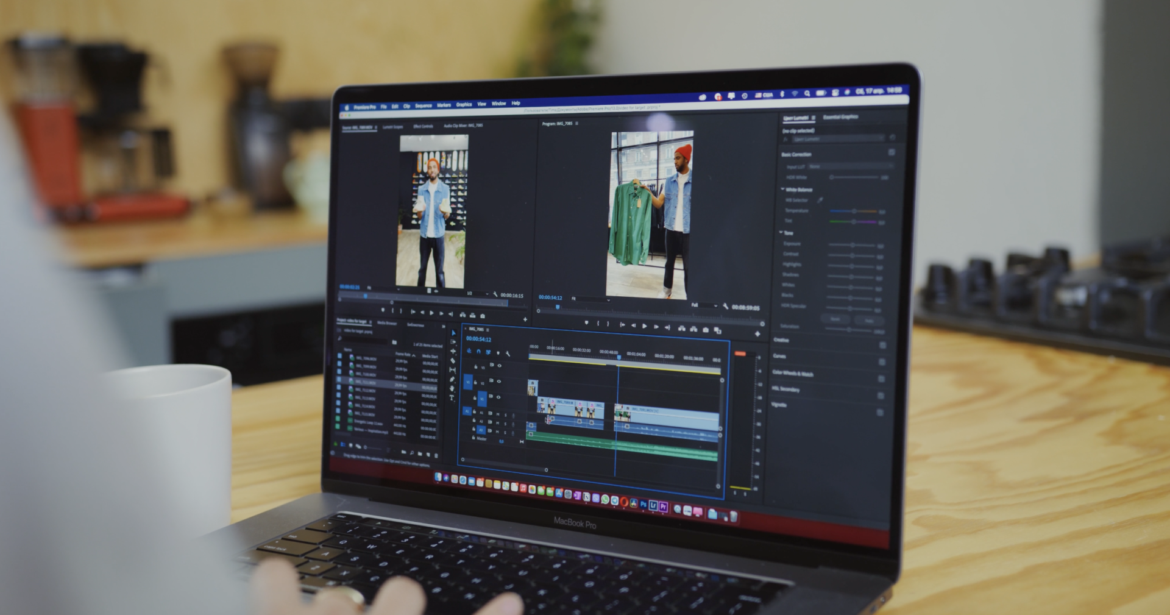
Task: Click the Snap magnet icon in timeline
Action: 478,352
